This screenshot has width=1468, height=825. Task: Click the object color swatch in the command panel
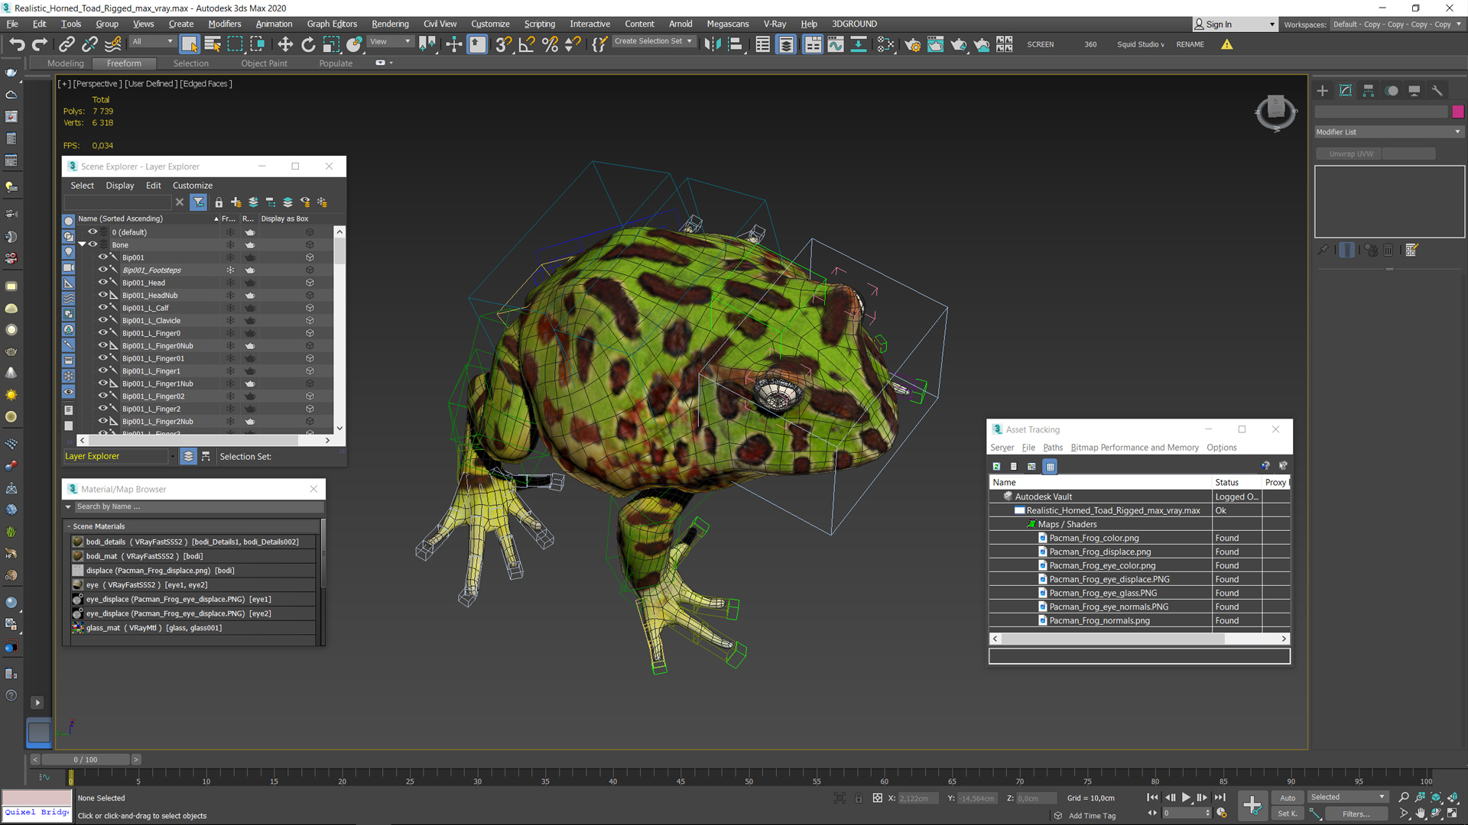pyautogui.click(x=1457, y=112)
